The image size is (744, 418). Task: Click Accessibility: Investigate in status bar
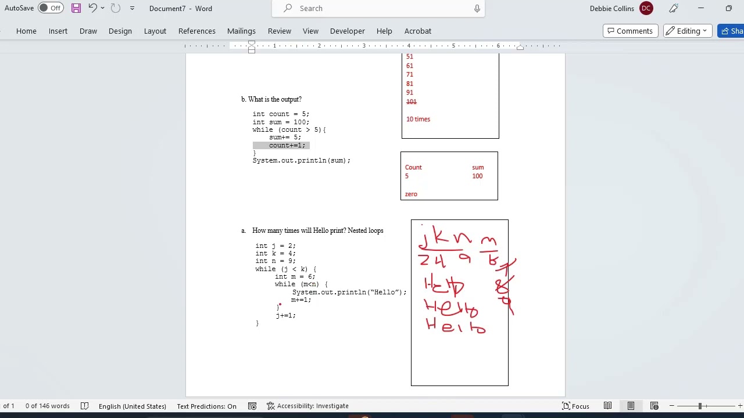(x=307, y=406)
